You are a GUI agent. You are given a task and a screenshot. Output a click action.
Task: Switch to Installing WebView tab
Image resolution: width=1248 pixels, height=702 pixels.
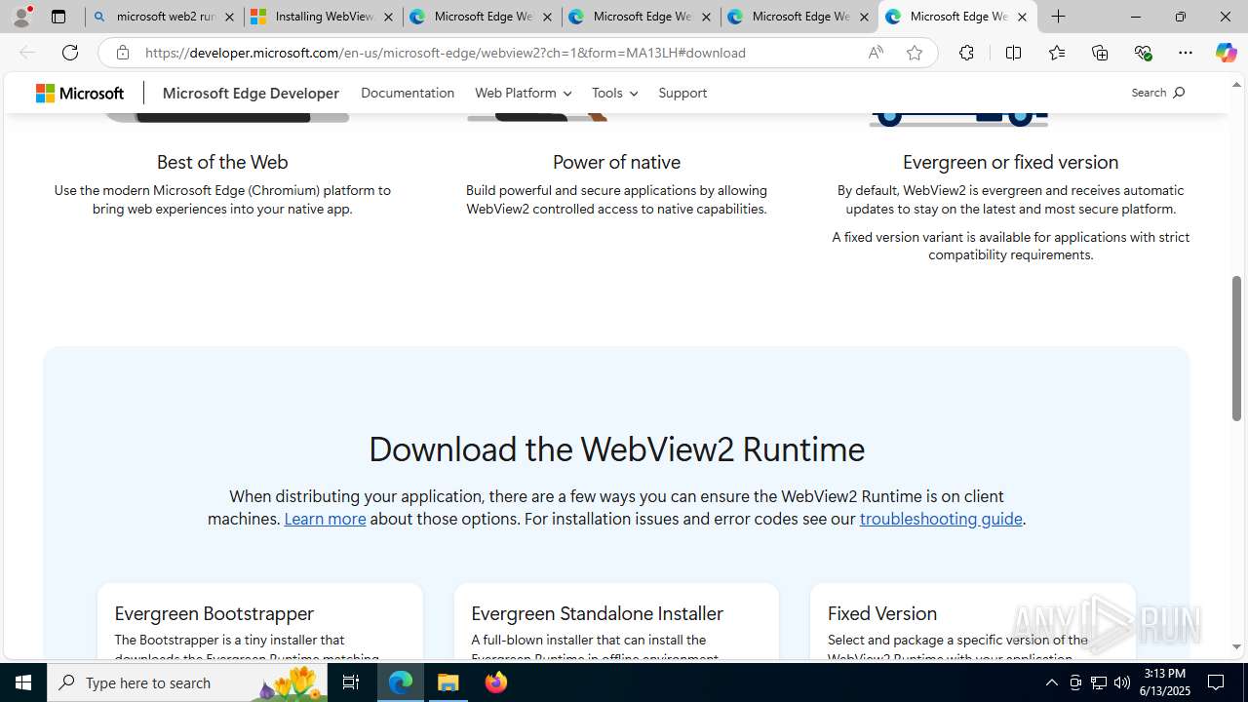click(x=324, y=17)
